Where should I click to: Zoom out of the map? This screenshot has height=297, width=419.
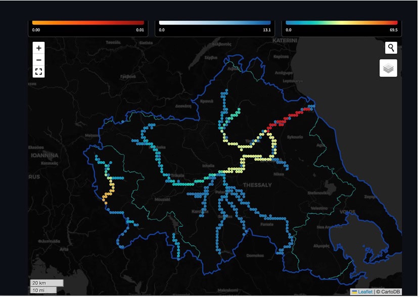pyautogui.click(x=39, y=60)
